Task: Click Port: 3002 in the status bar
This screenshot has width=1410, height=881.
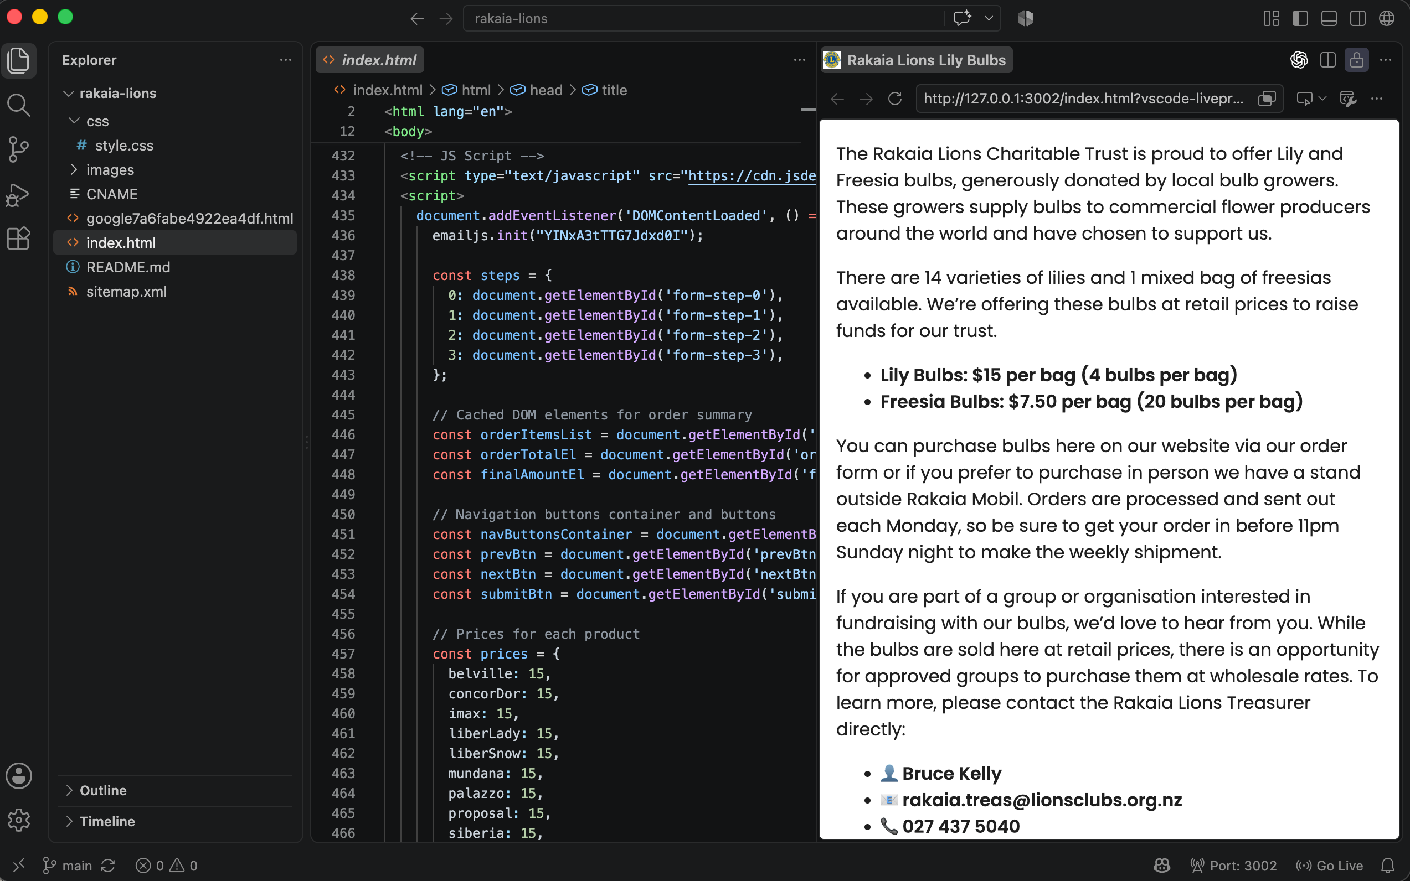Action: point(1233,866)
